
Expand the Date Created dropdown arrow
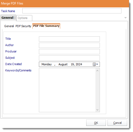pyautogui.click(x=97, y=64)
